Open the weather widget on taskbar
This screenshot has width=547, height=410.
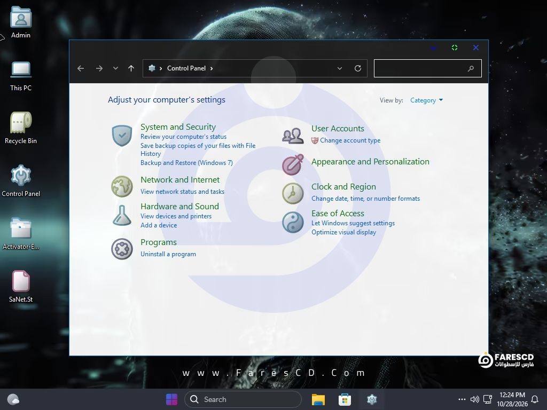(x=13, y=399)
